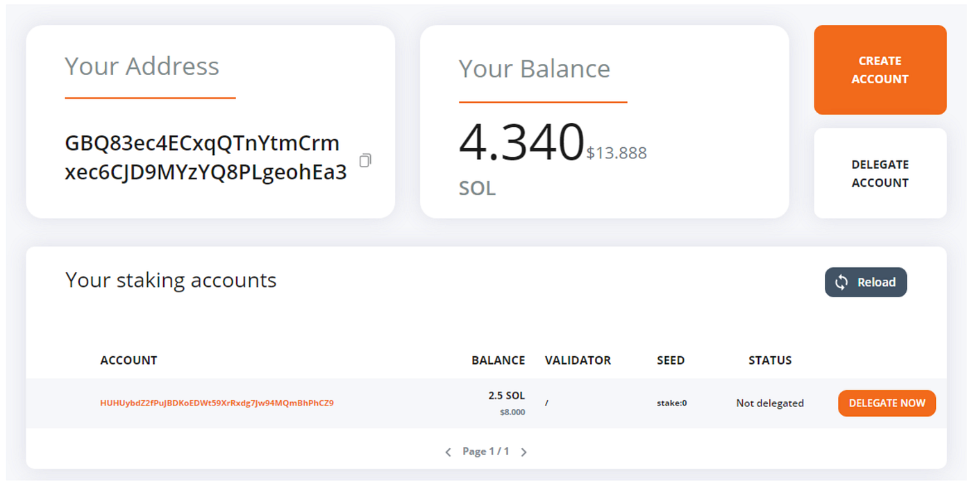
Task: Go to the next page of staking accounts
Action: (x=523, y=452)
